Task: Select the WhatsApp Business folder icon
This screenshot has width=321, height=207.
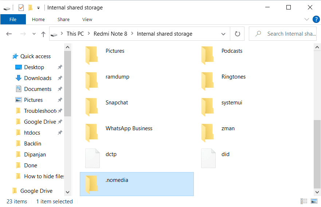Action: pos(92,133)
